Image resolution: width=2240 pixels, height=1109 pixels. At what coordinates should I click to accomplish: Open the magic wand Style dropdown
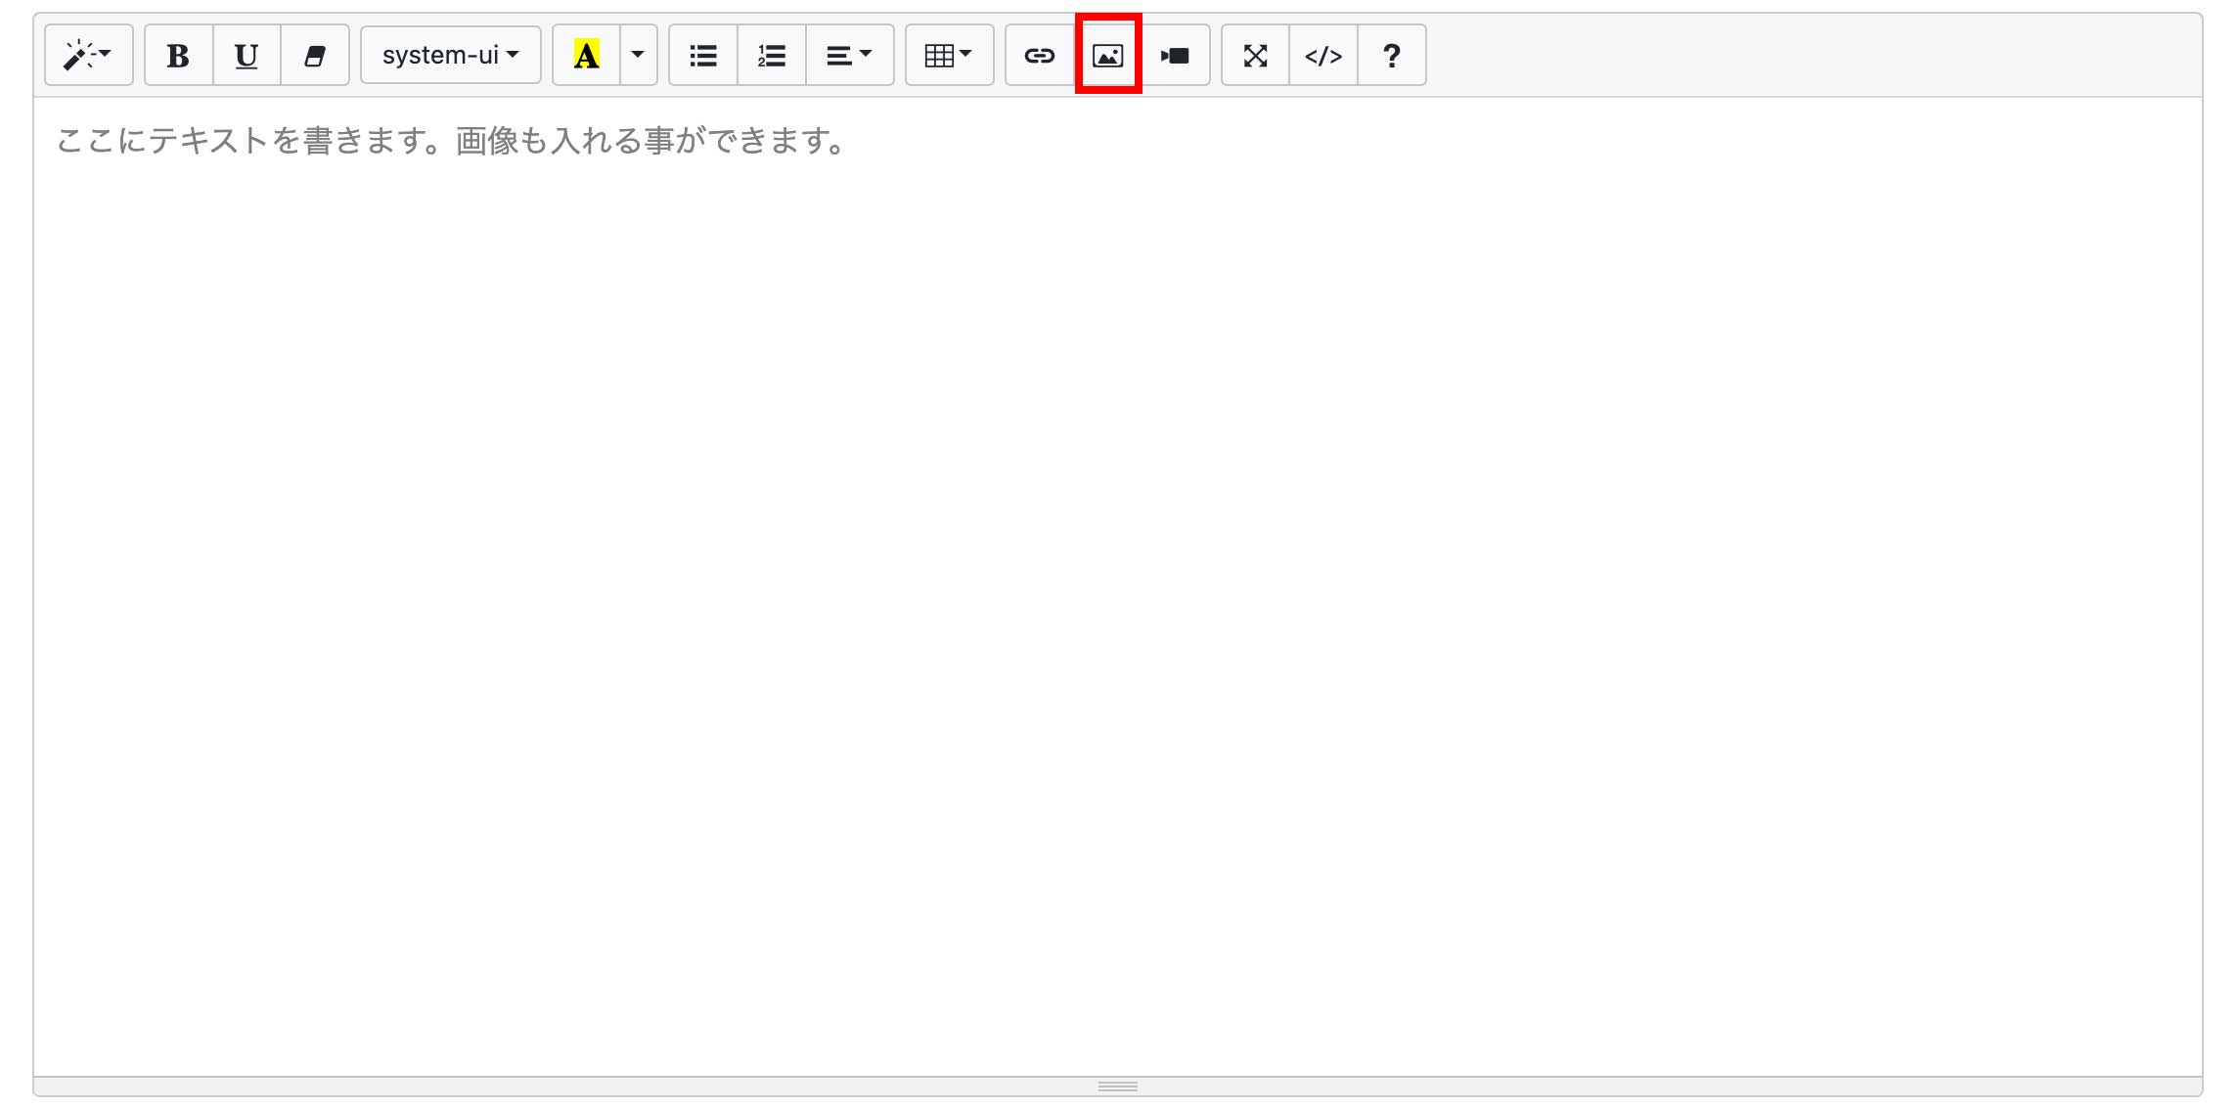coord(88,56)
